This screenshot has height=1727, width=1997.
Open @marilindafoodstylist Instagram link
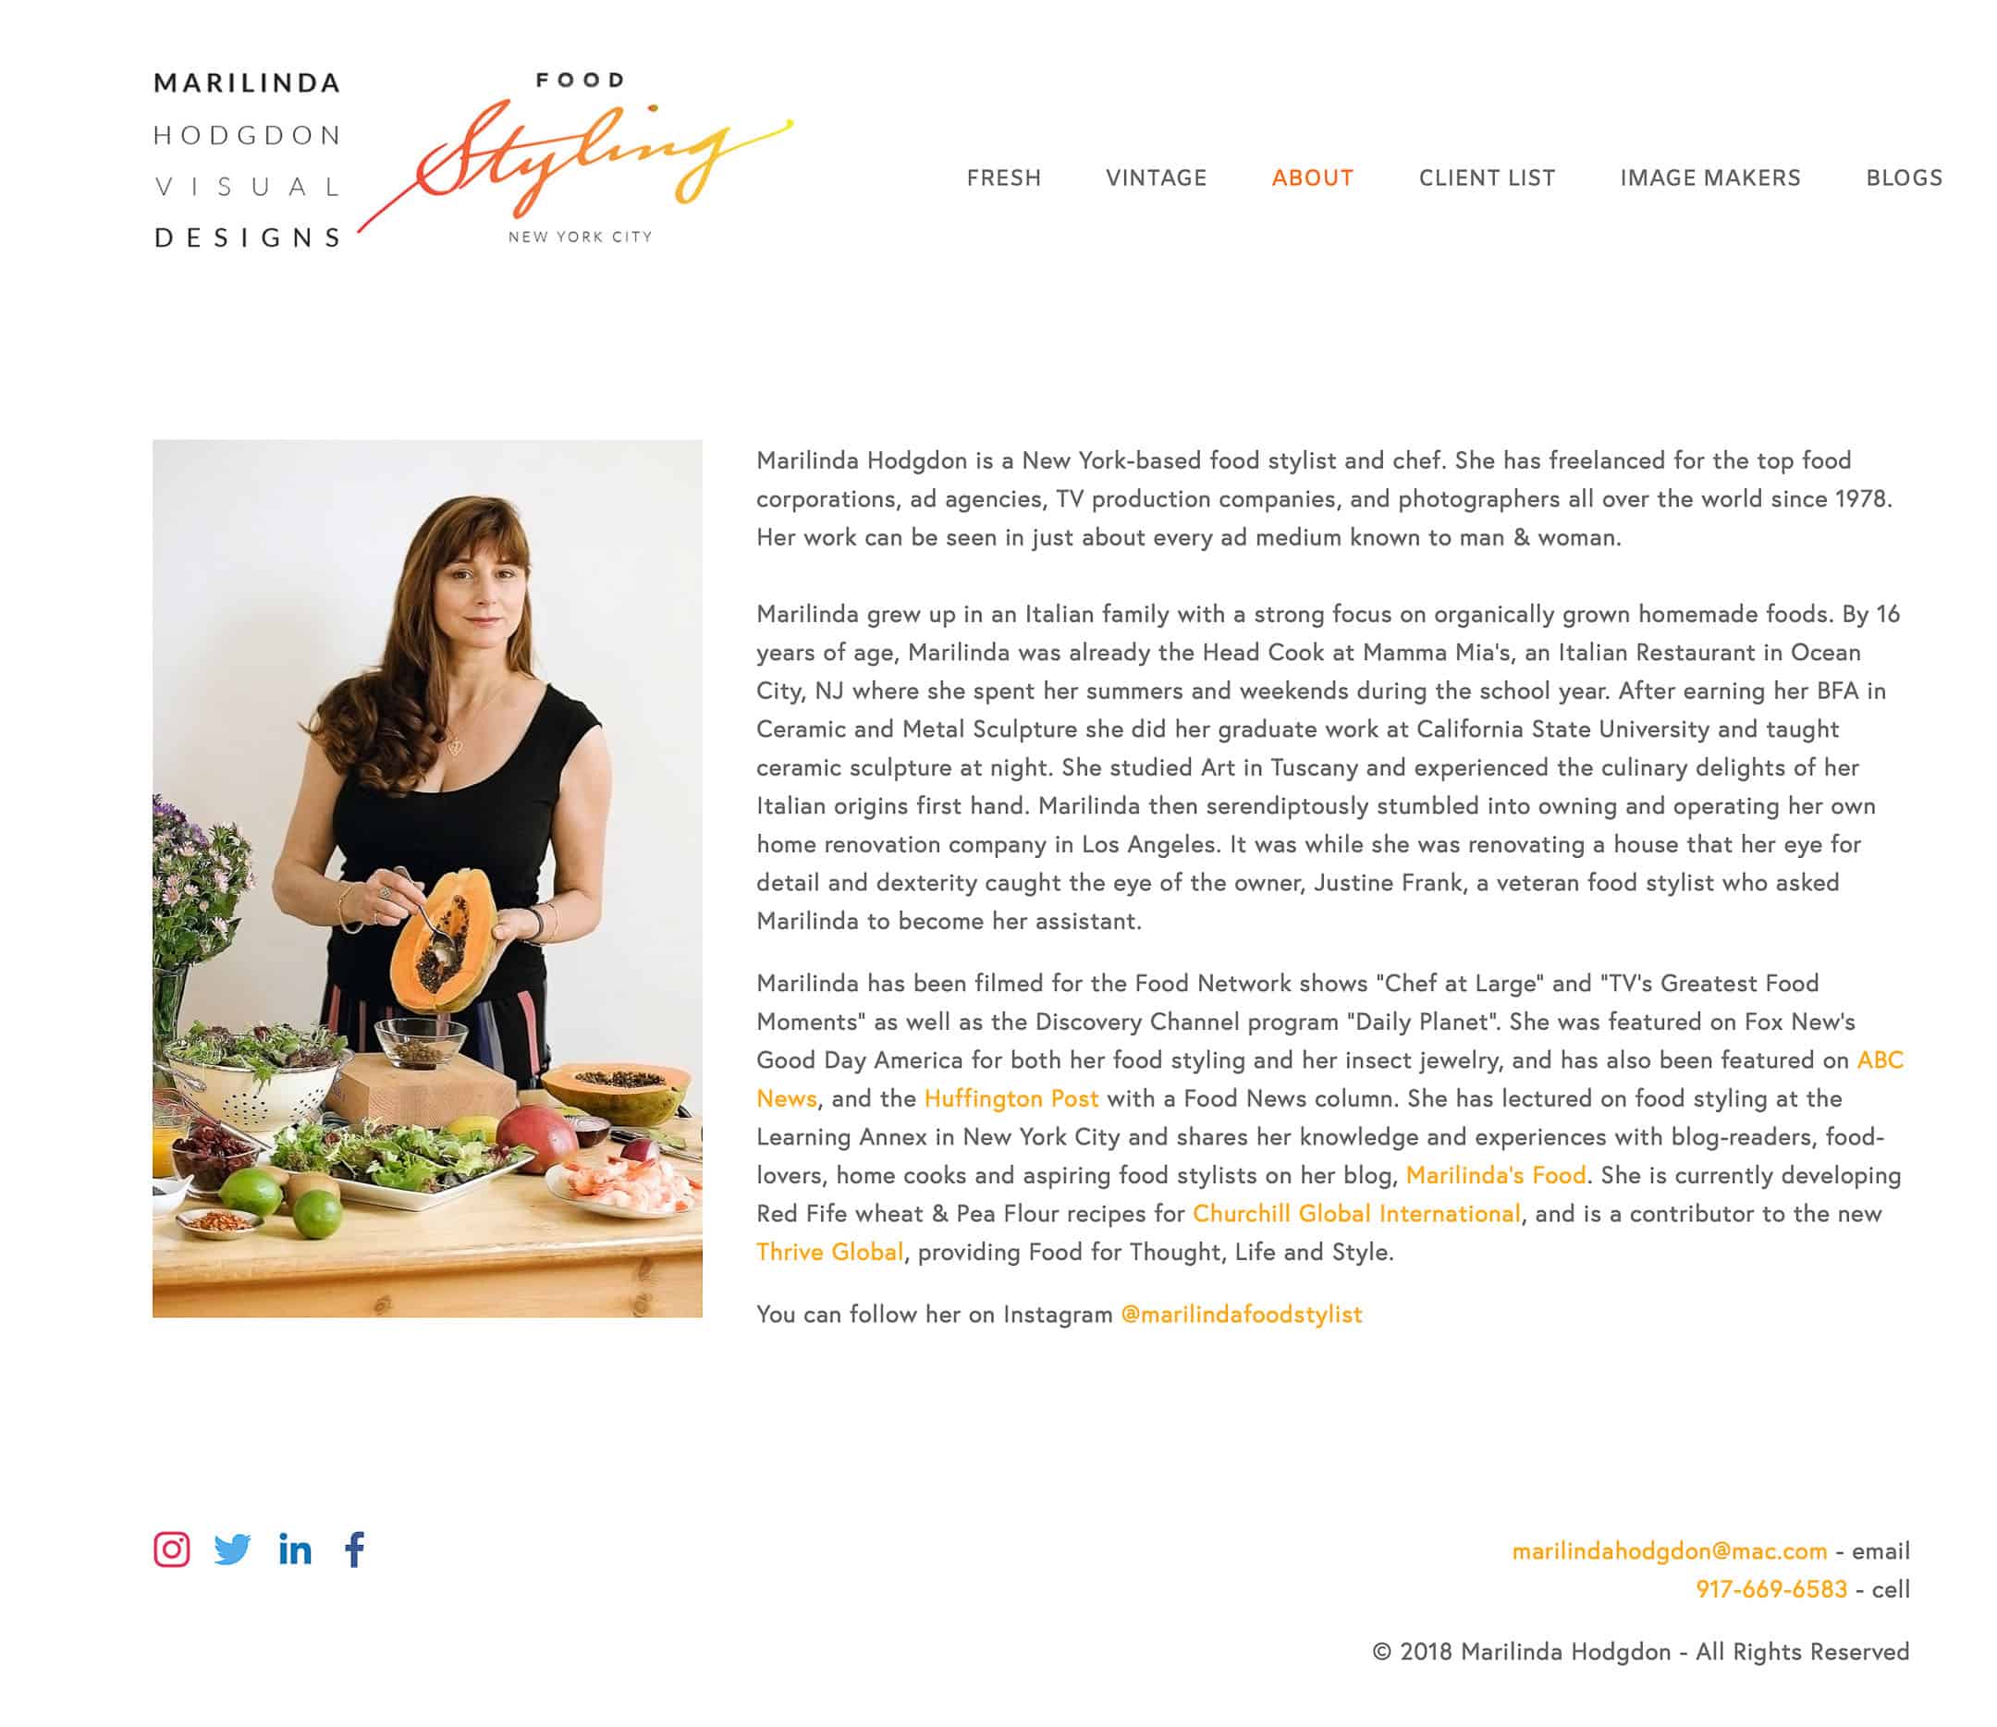(x=1241, y=1315)
